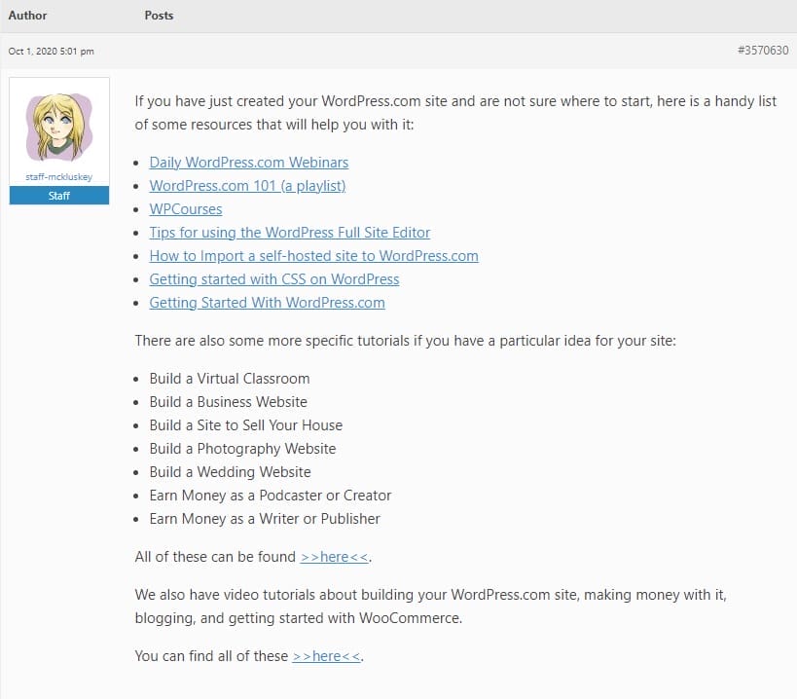Open Tips for using the Full Site Editor

(290, 233)
